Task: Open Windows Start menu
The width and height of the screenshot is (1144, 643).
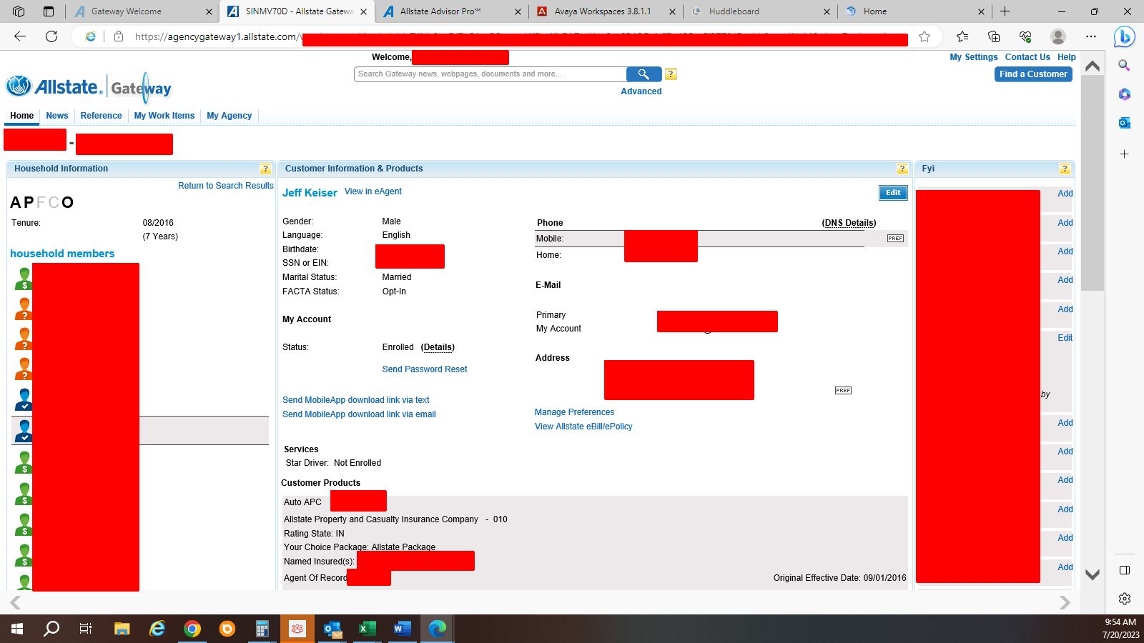Action: (x=17, y=629)
